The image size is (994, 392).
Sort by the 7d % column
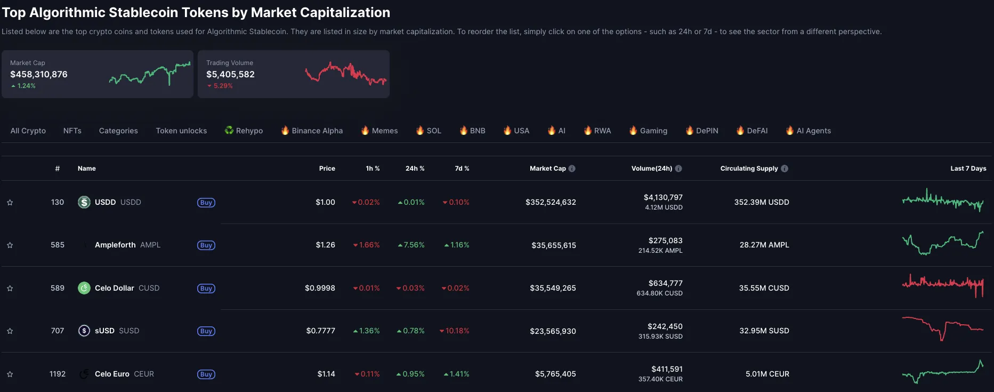(x=462, y=169)
